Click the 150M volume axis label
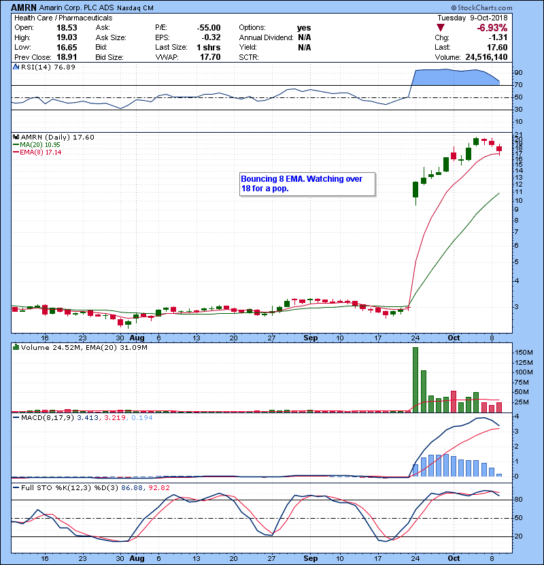This screenshot has height=565, width=544. click(524, 353)
